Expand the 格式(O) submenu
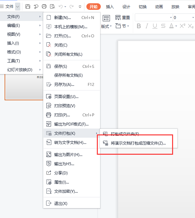Viewport: 195px width, 218px height. coord(22,52)
